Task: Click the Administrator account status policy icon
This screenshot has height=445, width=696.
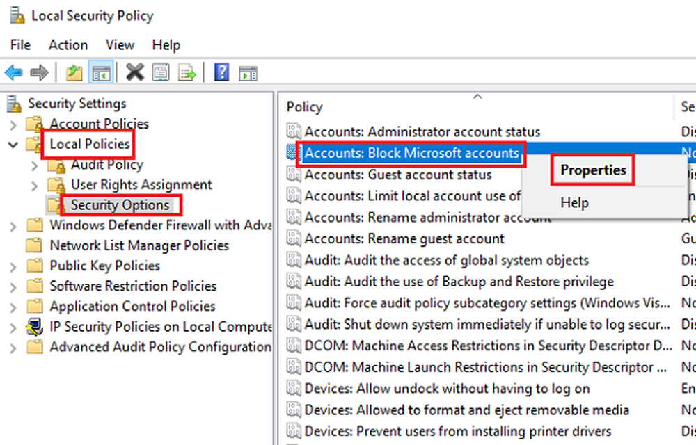Action: pos(294,131)
